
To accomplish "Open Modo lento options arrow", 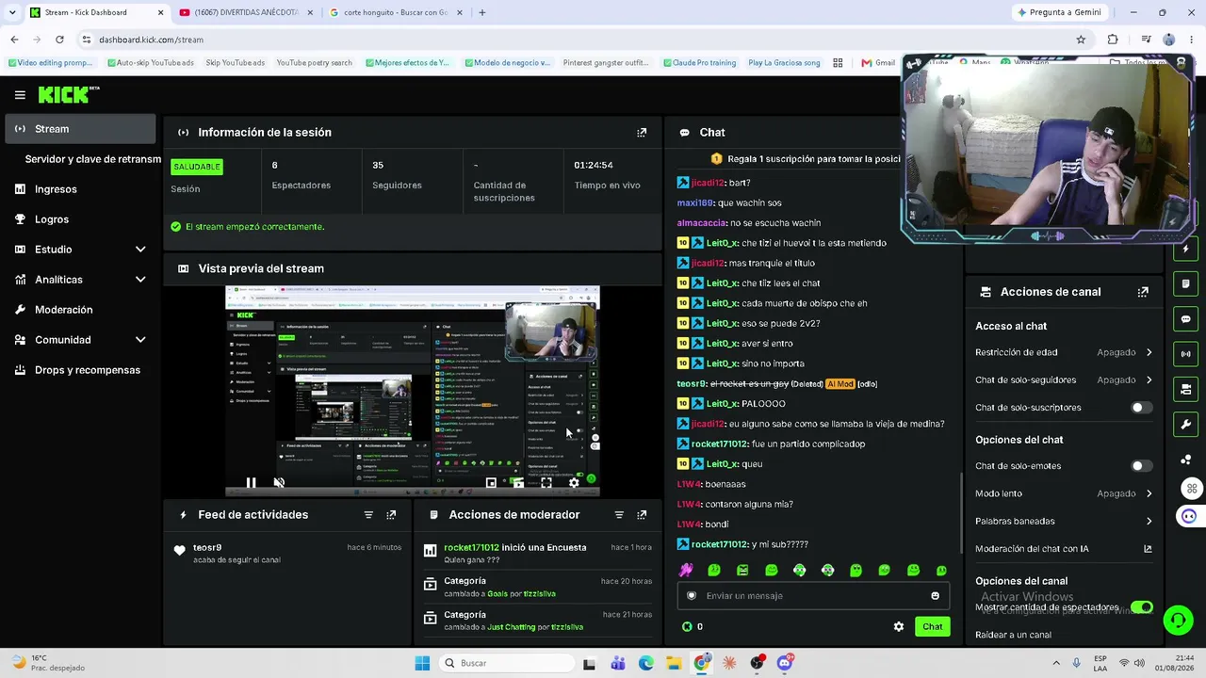I will click(1149, 493).
